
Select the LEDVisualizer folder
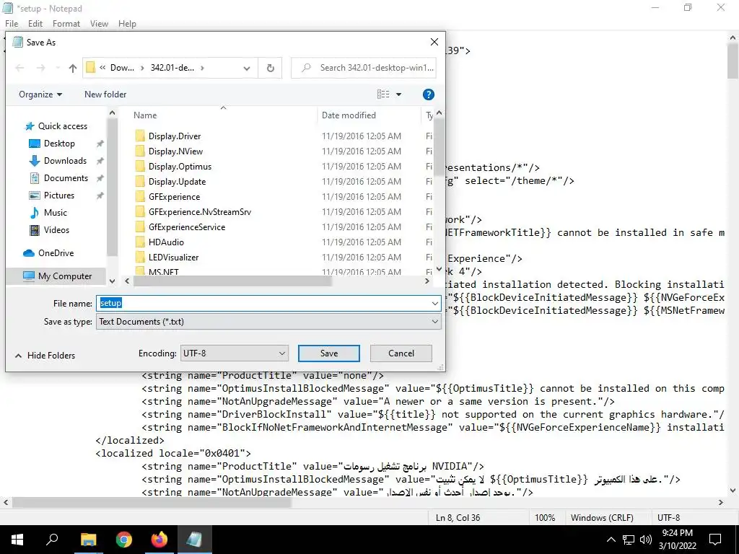point(173,257)
